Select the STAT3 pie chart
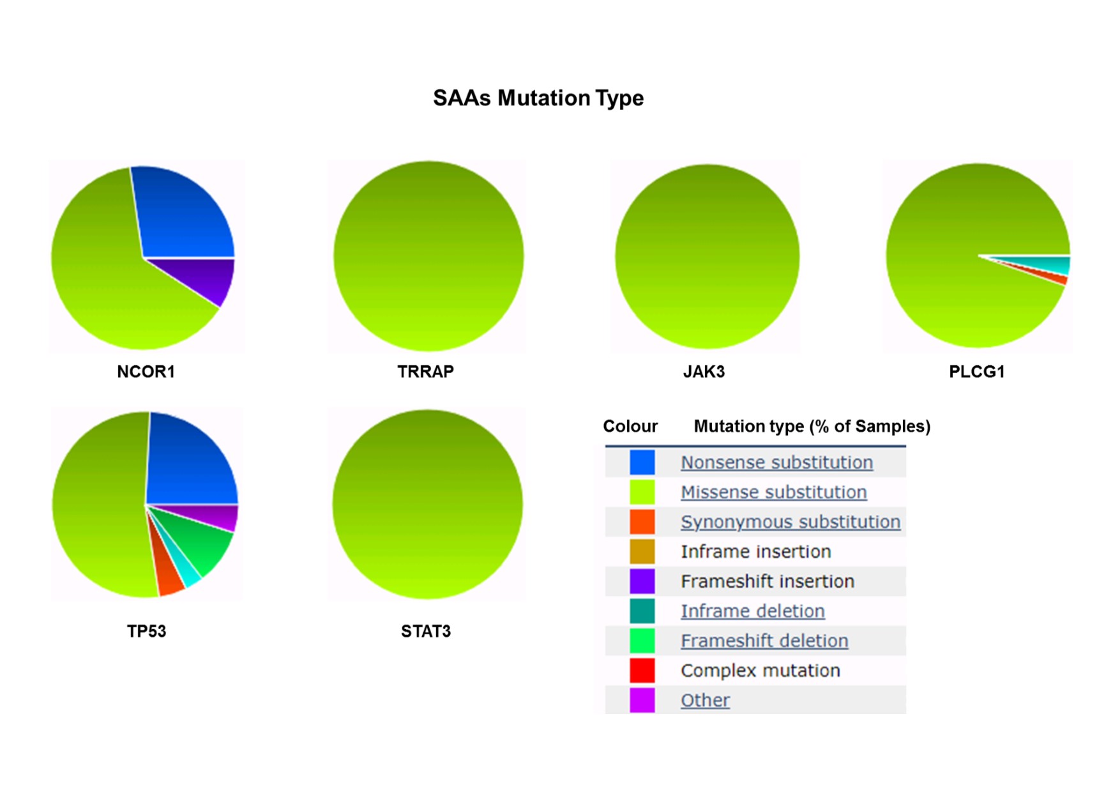 click(427, 505)
